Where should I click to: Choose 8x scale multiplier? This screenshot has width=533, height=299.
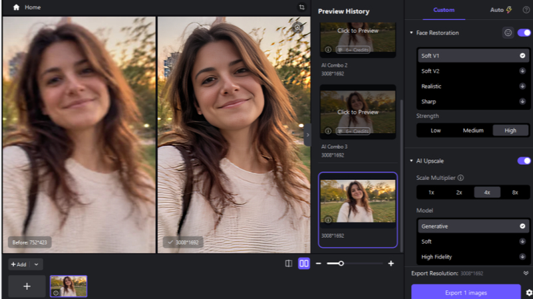pyautogui.click(x=515, y=193)
